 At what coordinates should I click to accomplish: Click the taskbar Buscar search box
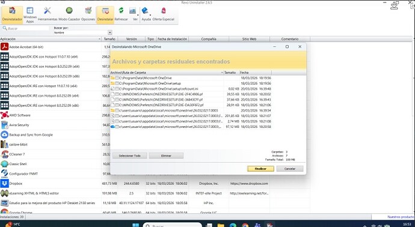pos(172,225)
